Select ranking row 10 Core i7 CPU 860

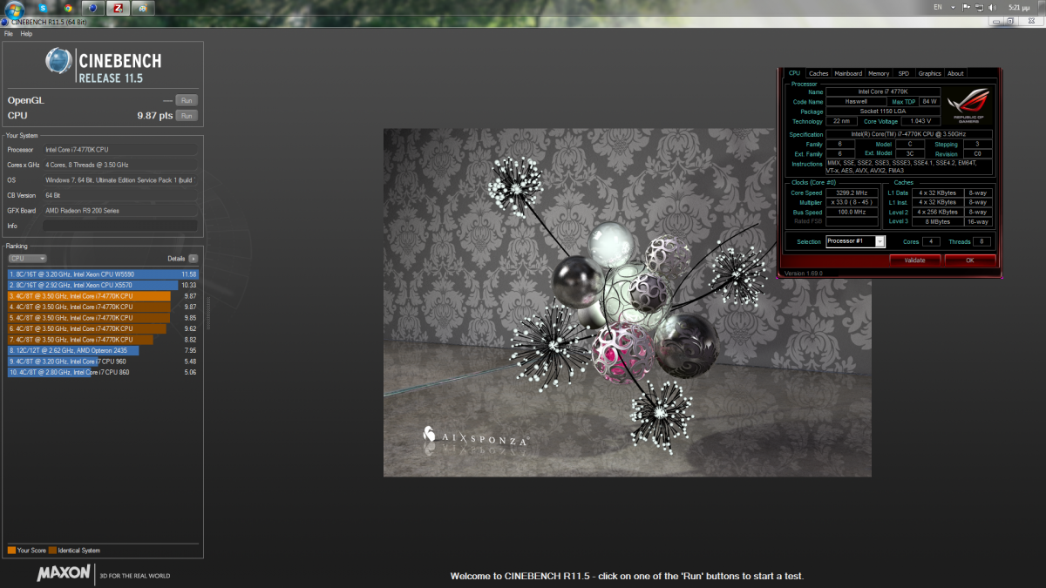(x=103, y=372)
